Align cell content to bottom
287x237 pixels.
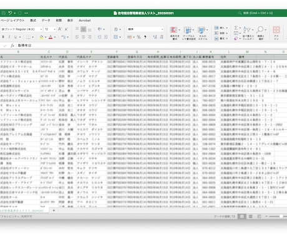click(90, 29)
